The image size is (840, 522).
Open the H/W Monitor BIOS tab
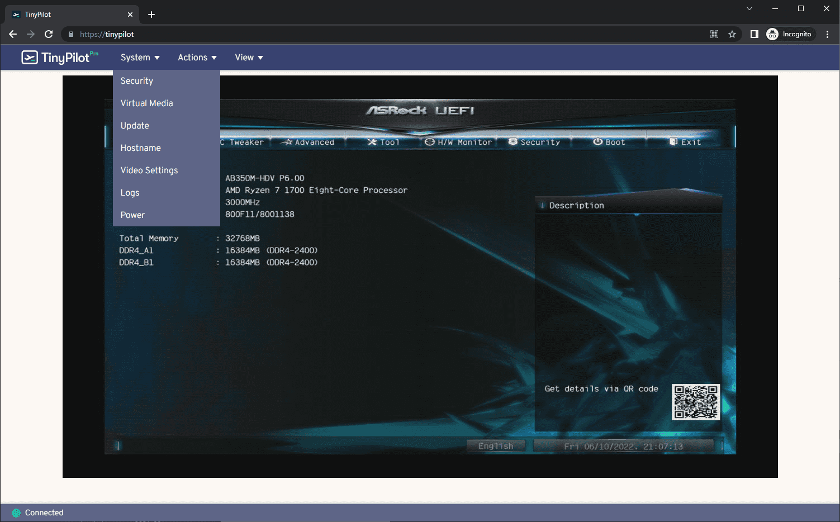pyautogui.click(x=458, y=142)
